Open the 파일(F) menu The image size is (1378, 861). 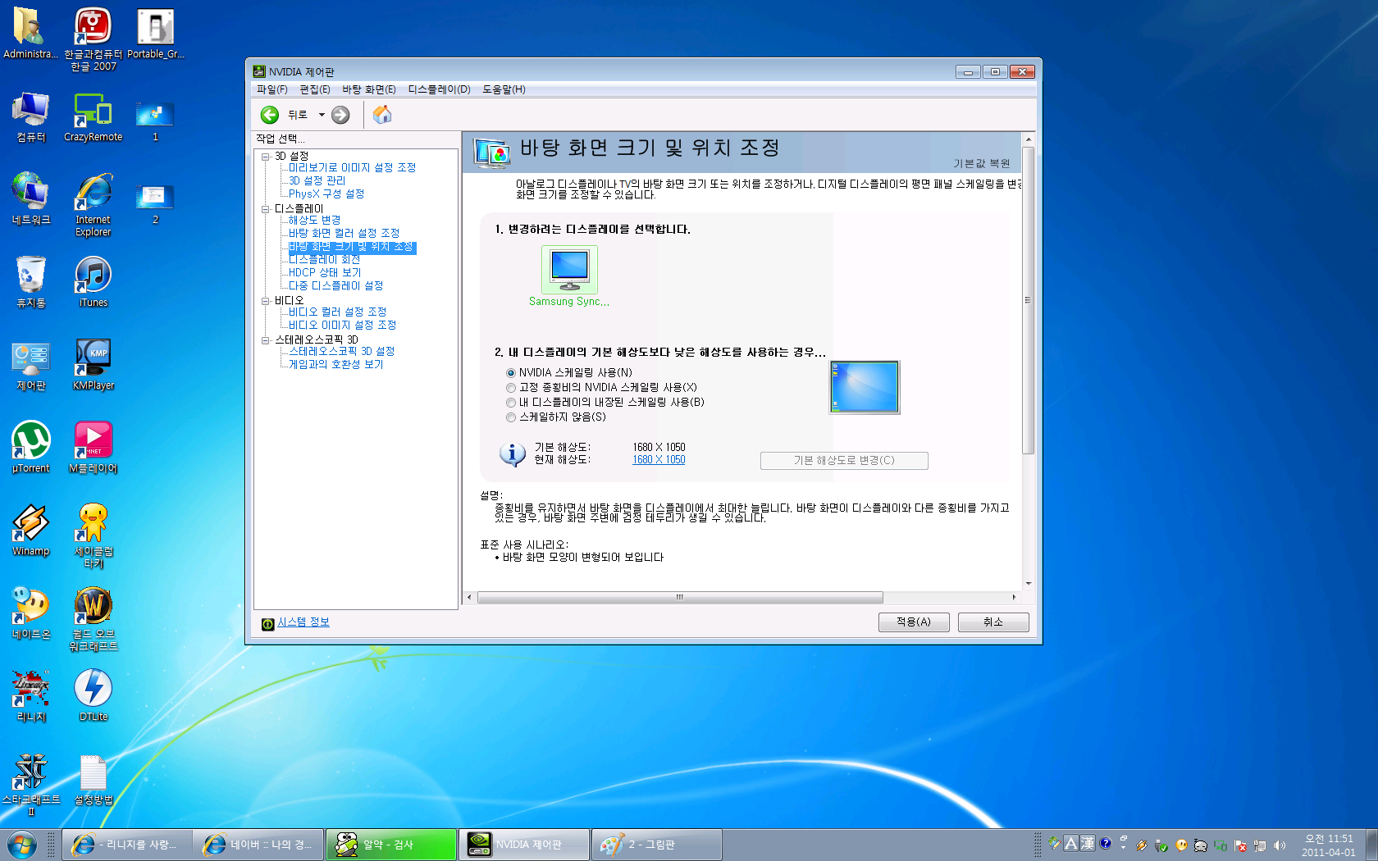(272, 89)
